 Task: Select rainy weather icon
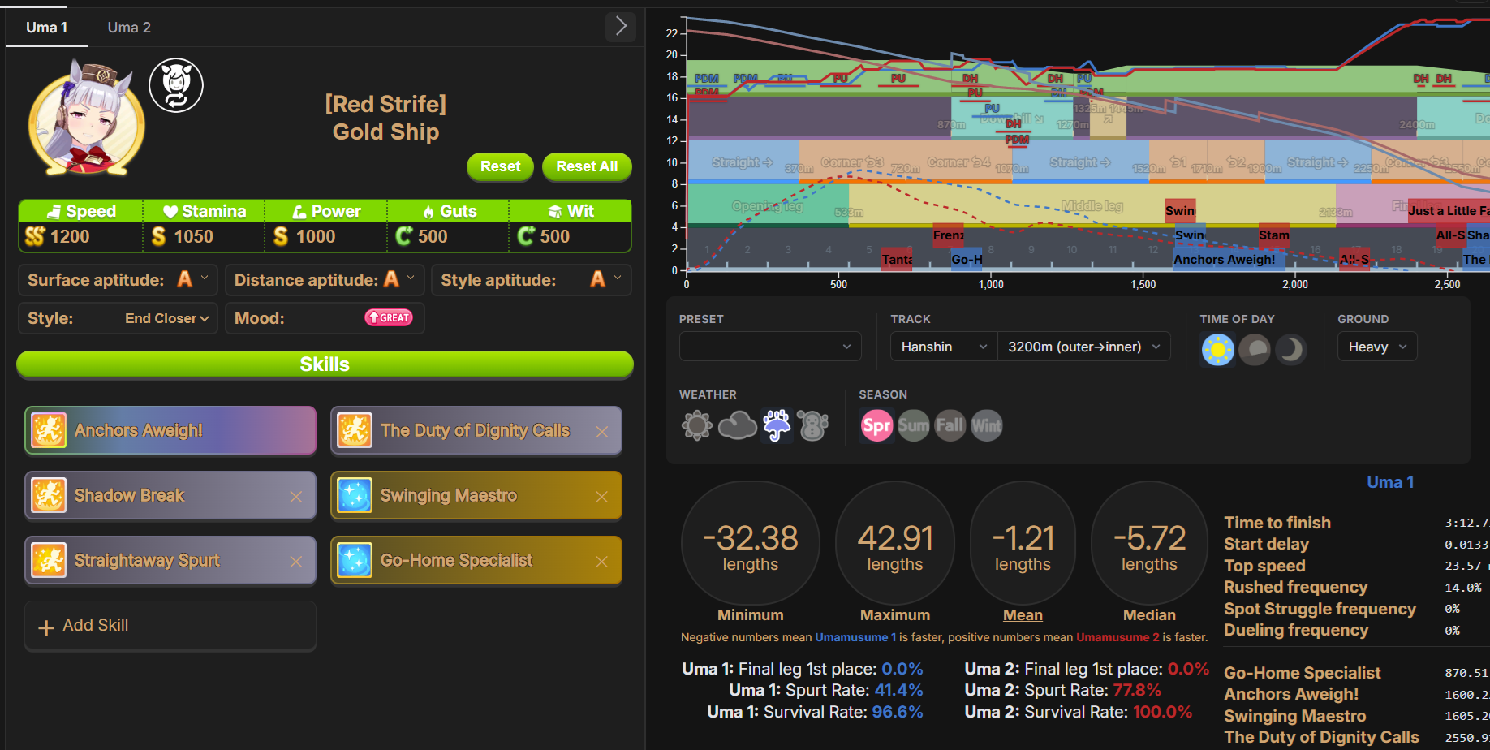(x=777, y=425)
